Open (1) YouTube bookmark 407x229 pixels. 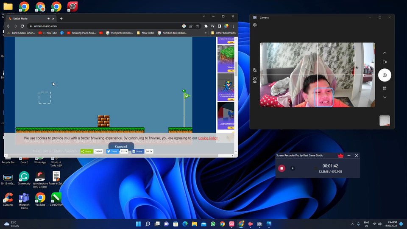click(47, 33)
